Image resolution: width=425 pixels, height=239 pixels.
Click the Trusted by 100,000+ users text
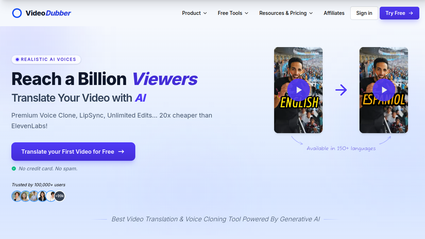38,185
